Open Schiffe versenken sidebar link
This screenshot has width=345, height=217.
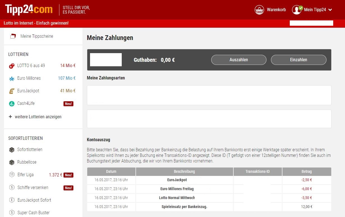(x=33, y=188)
